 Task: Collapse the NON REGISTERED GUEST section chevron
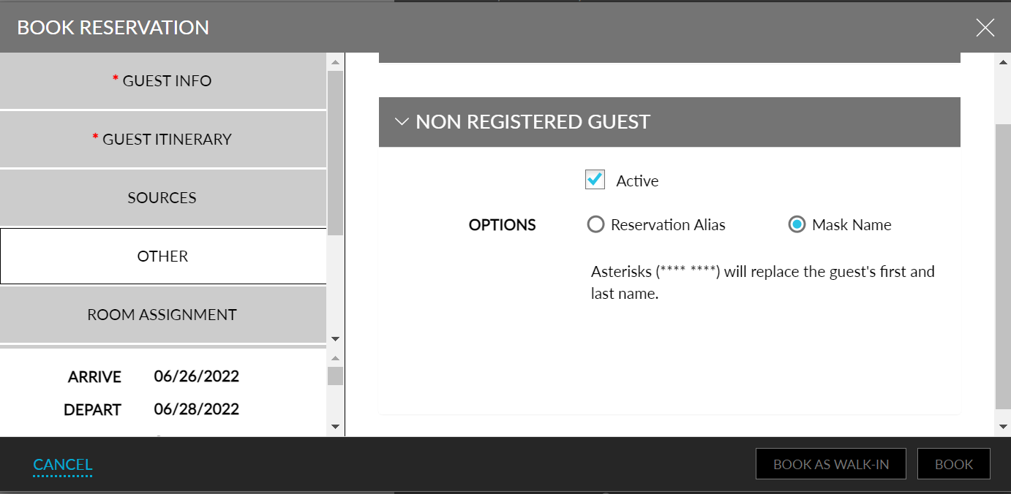coord(401,121)
